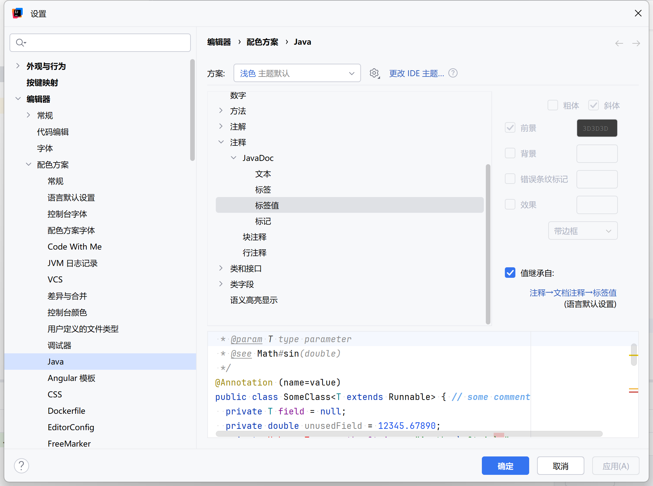Navigate back with the left arrow icon
This screenshot has height=486, width=653.
(x=619, y=43)
